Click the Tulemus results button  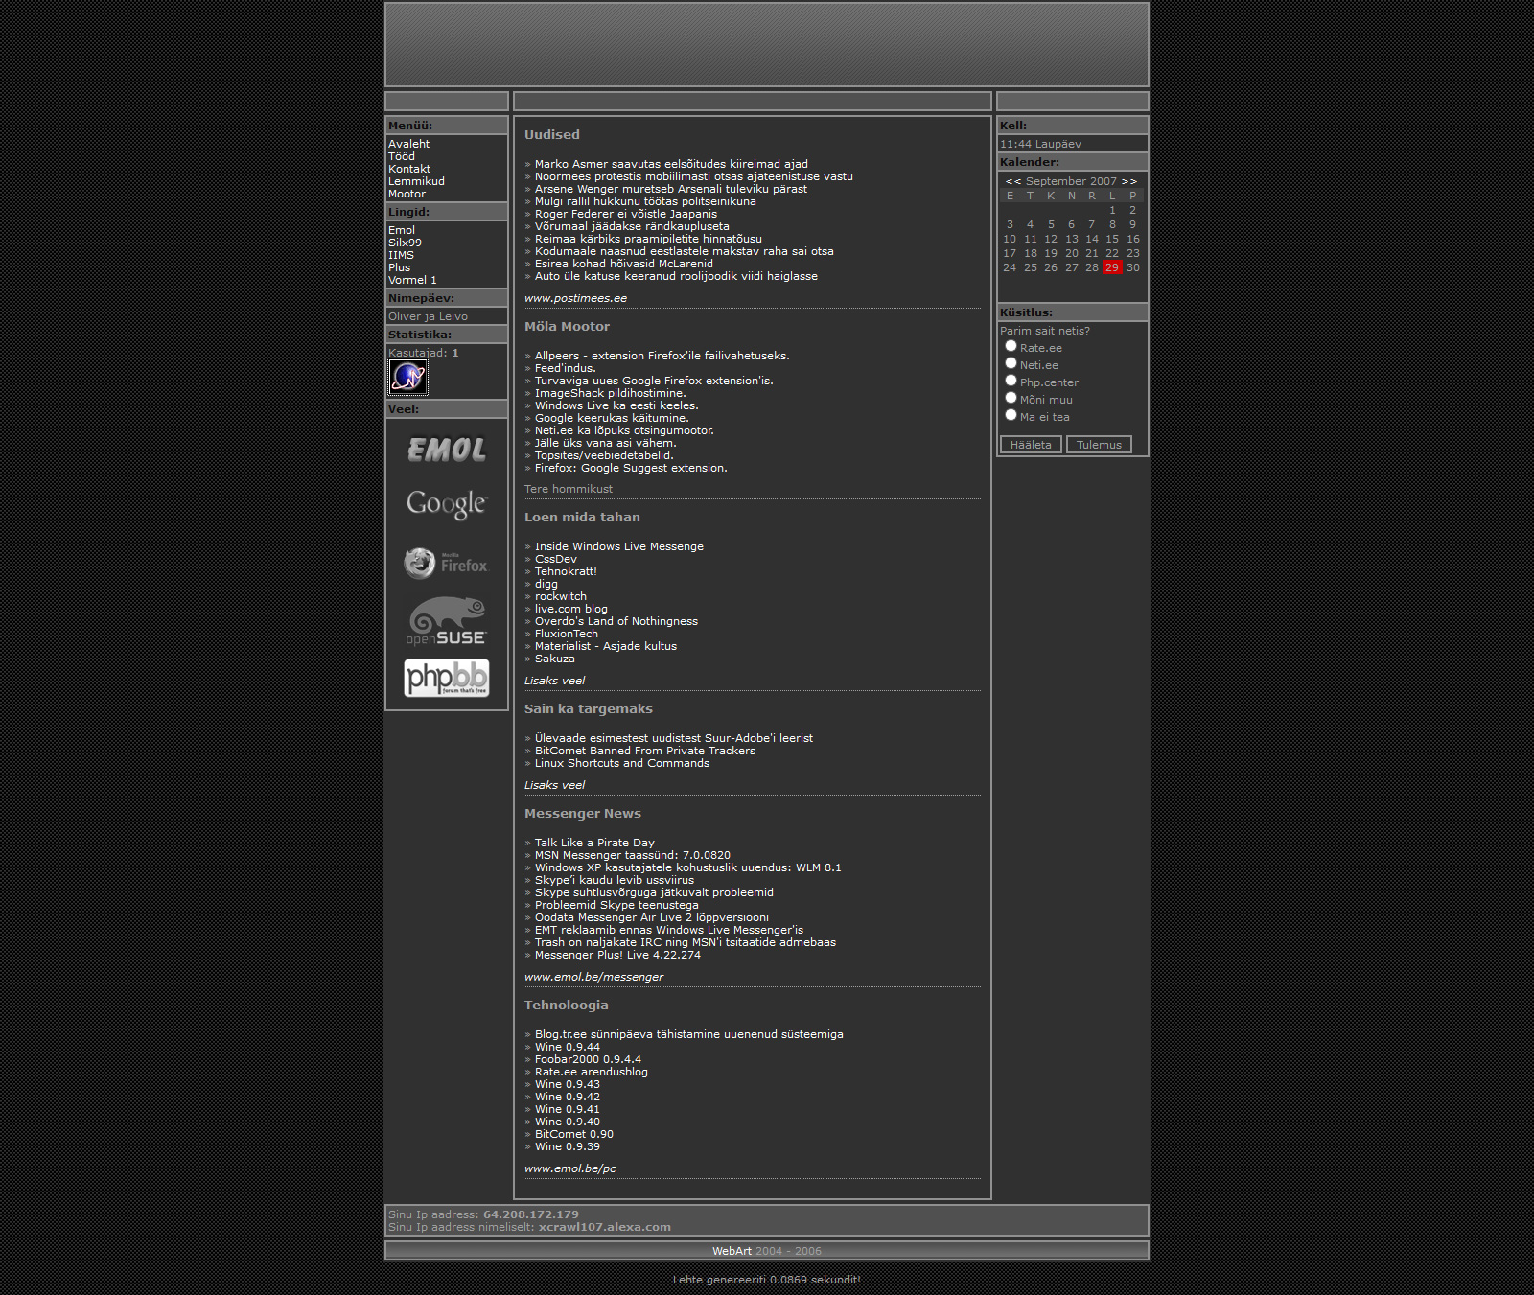click(x=1099, y=445)
